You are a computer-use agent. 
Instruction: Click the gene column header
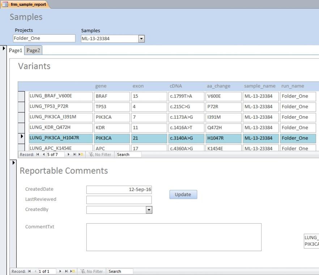pos(101,86)
